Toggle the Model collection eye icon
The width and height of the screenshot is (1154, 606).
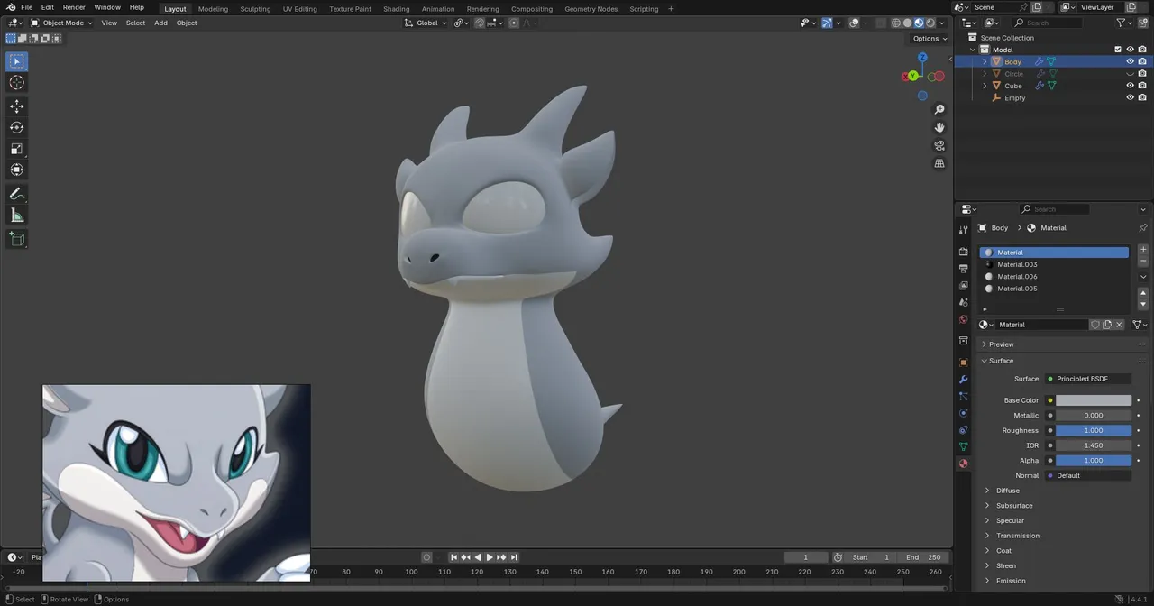(x=1130, y=50)
